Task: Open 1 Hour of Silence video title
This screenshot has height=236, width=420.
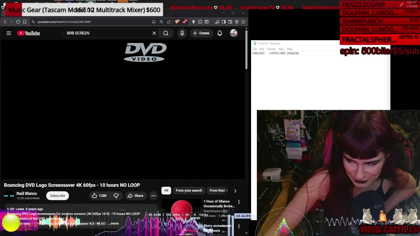Action: click(x=219, y=204)
